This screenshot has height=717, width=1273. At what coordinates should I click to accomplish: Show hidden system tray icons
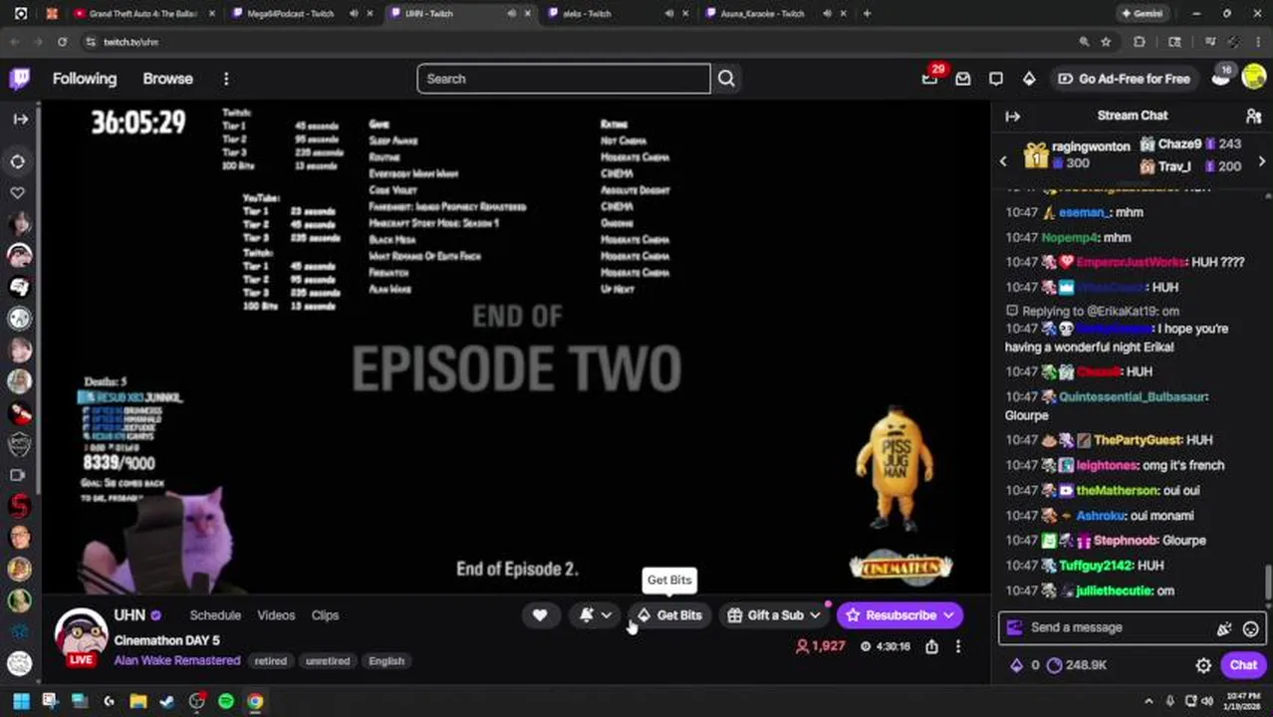point(1148,701)
